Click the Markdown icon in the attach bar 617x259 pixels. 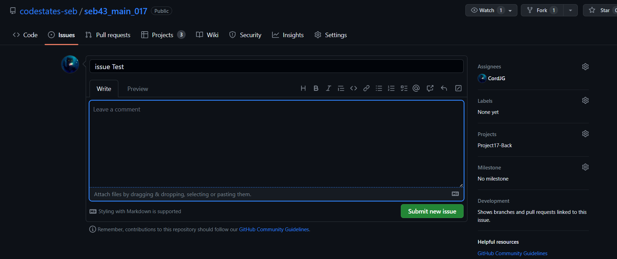point(455,194)
